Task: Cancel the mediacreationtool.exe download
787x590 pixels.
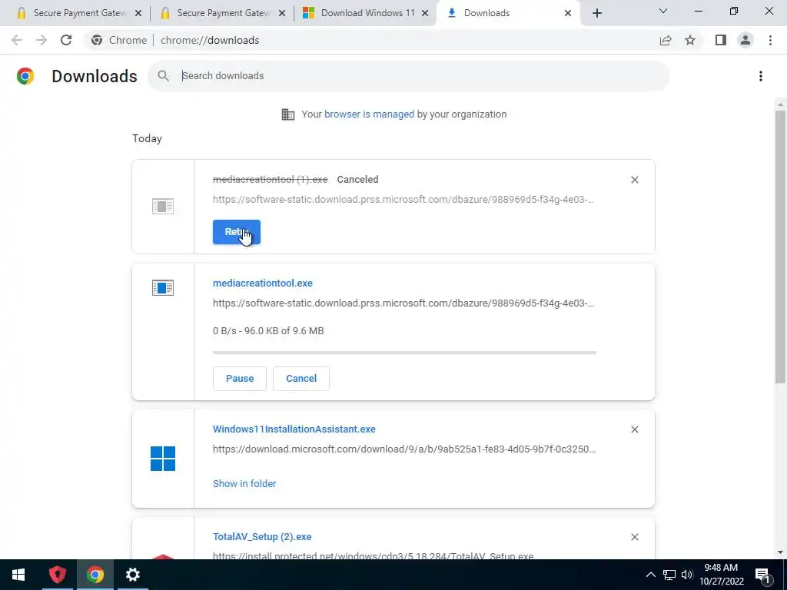Action: point(301,378)
